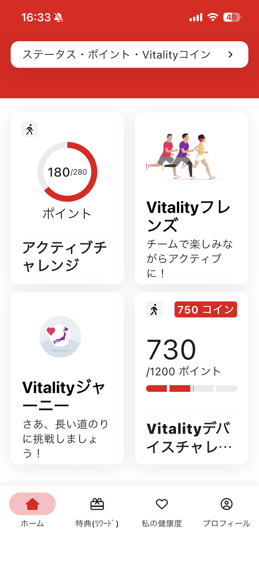
Task: Tap the Home house icon
Action: point(32,504)
